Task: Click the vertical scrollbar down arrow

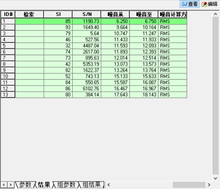Action: point(215,178)
